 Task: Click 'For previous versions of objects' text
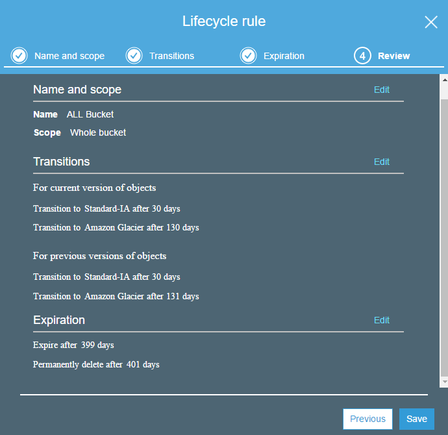click(99, 256)
